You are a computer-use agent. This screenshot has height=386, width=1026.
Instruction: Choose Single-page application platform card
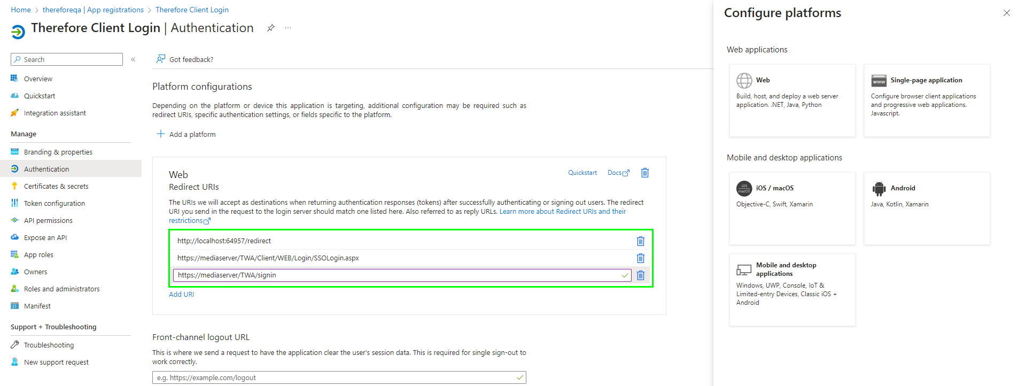tap(927, 101)
